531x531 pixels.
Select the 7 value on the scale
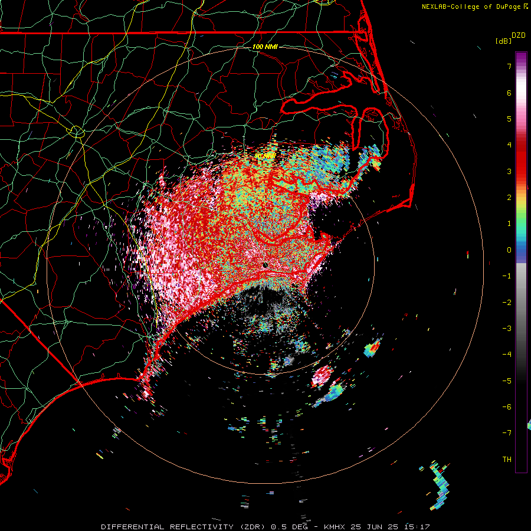click(x=509, y=66)
